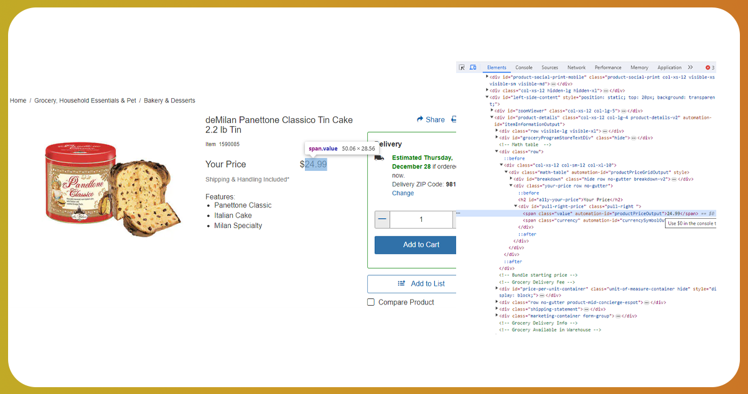Click Change link for delivery ZIP code
This screenshot has height=394, width=748.
403,193
